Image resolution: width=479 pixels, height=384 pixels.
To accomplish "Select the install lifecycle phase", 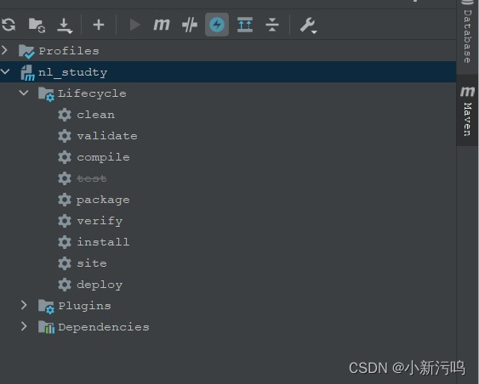I will tap(103, 242).
